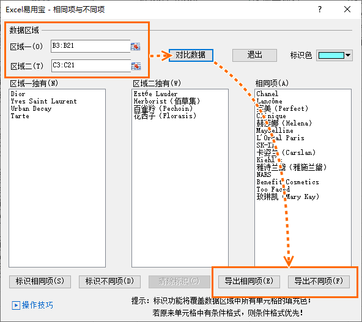Click the play icon beside 操作技巧
The width and height of the screenshot is (362, 322).
[x=16, y=305]
